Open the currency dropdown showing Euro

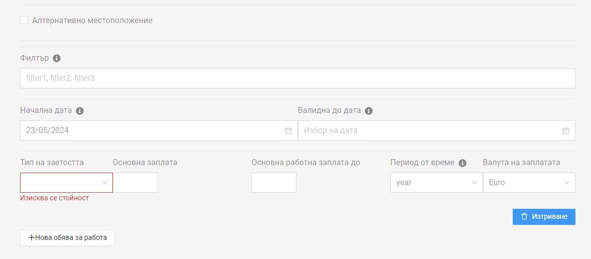(529, 183)
